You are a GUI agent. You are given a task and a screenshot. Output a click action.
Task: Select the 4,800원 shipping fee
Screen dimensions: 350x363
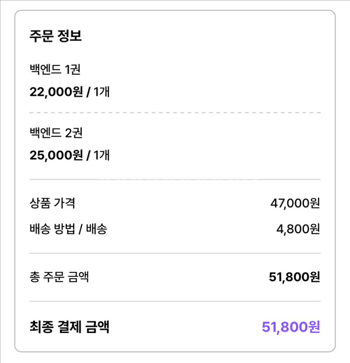(298, 229)
